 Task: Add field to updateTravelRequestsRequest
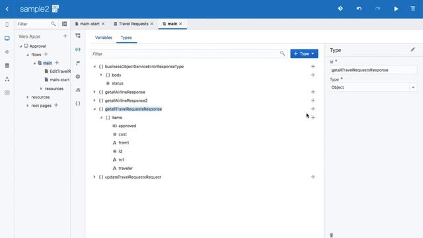click(313, 177)
